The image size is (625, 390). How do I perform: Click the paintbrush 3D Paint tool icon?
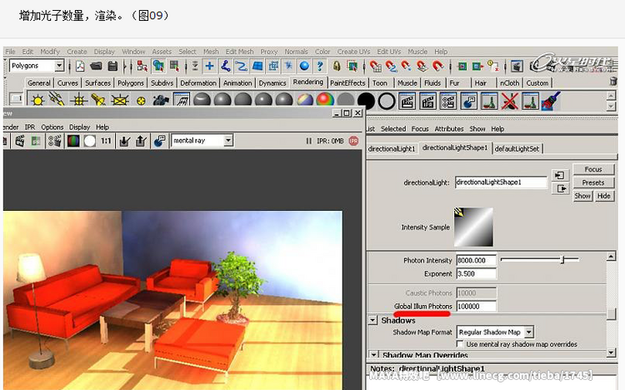[551, 101]
